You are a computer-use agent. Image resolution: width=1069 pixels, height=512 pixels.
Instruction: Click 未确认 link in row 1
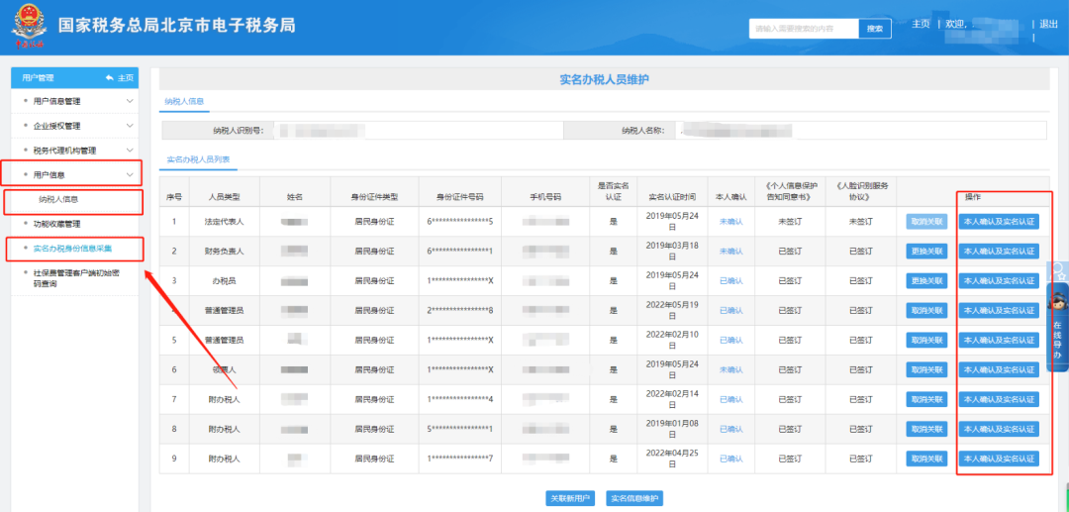point(730,222)
